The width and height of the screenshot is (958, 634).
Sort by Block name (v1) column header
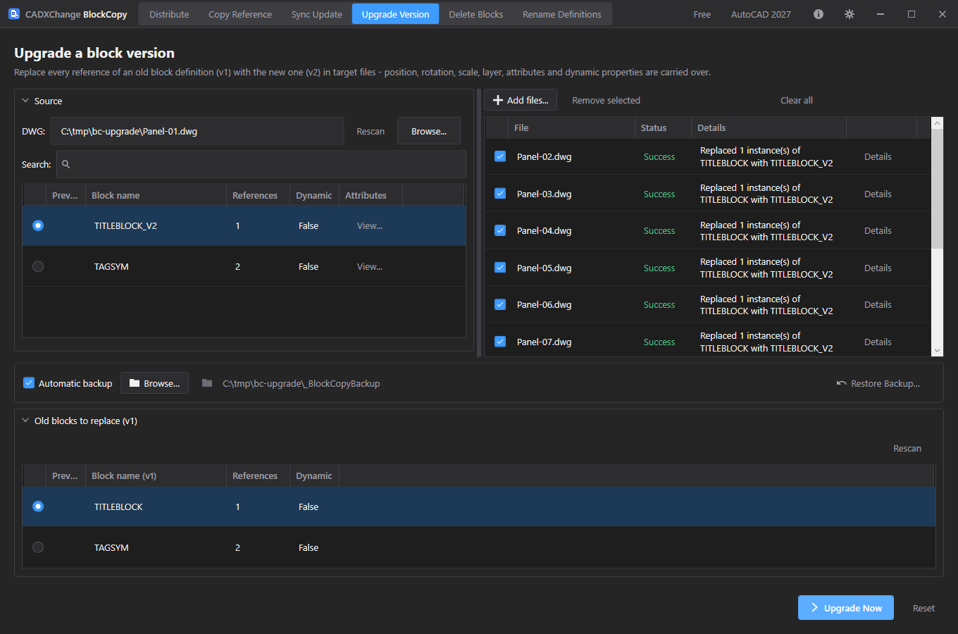tap(156, 475)
